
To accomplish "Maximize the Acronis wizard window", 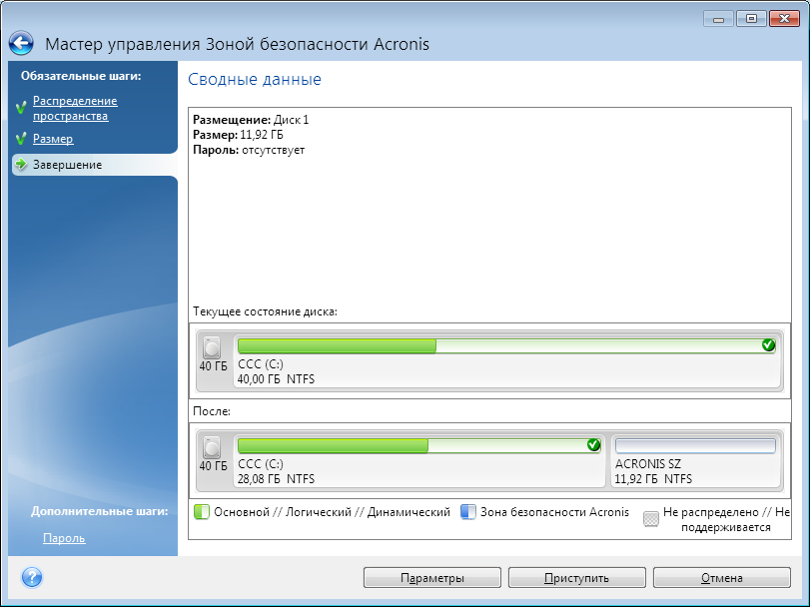I will pyautogui.click(x=752, y=19).
